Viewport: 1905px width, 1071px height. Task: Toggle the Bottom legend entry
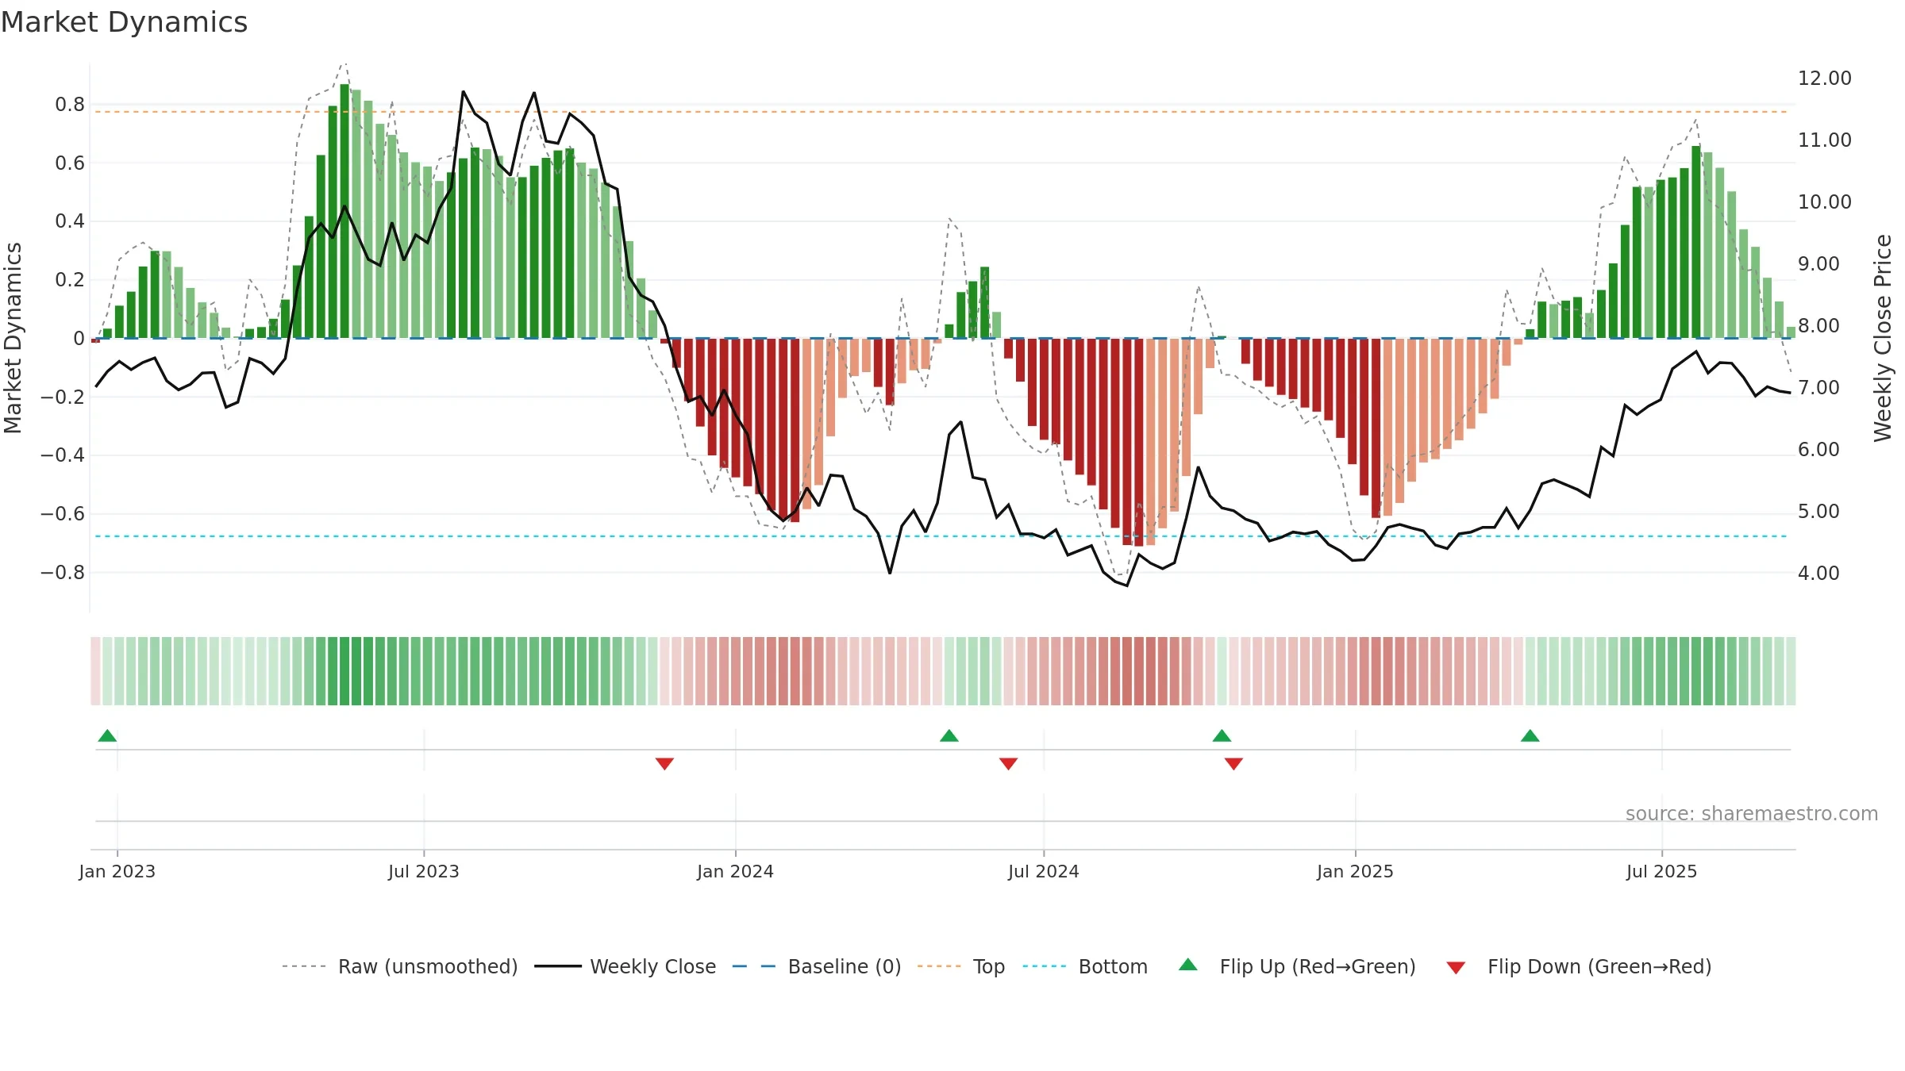pyautogui.click(x=1085, y=966)
